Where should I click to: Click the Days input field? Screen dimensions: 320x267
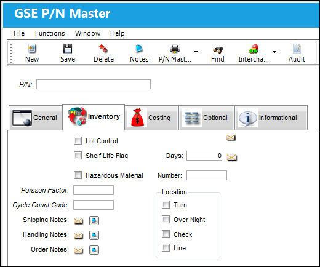tap(204, 156)
